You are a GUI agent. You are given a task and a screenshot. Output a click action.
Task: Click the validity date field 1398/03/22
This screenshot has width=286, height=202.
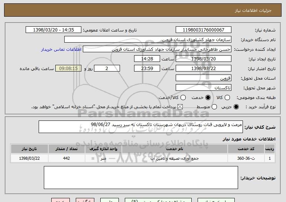[x=204, y=69]
